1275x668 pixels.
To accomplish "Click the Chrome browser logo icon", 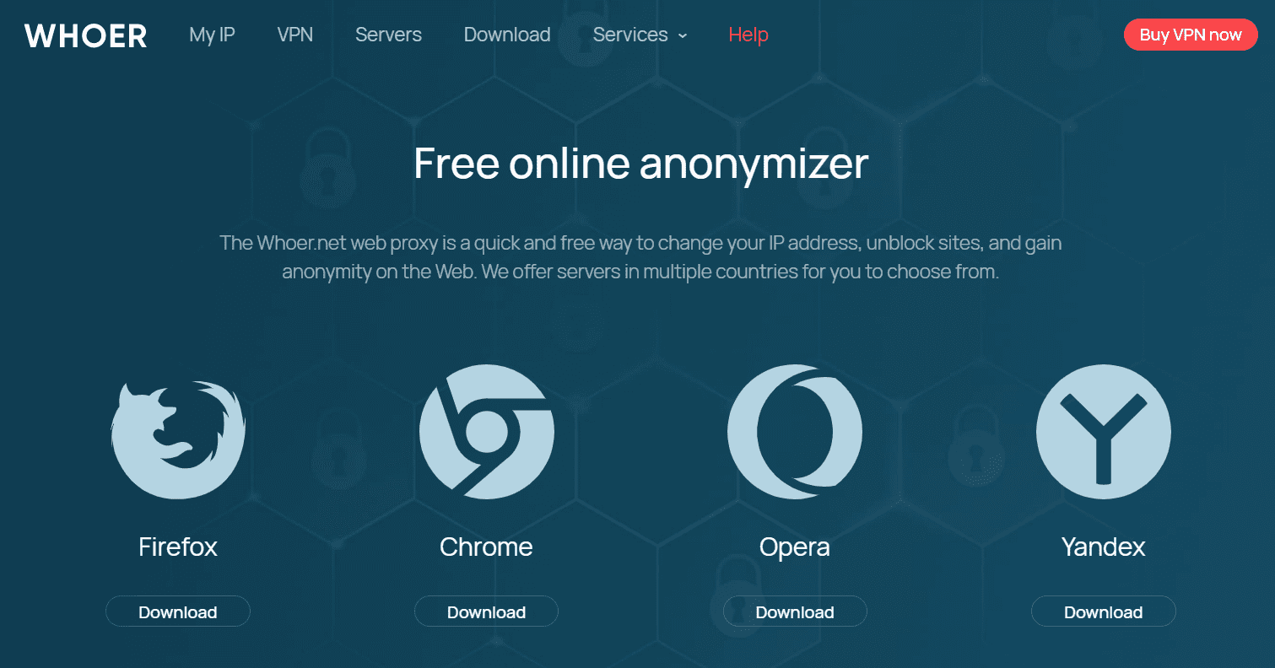I will 486,432.
